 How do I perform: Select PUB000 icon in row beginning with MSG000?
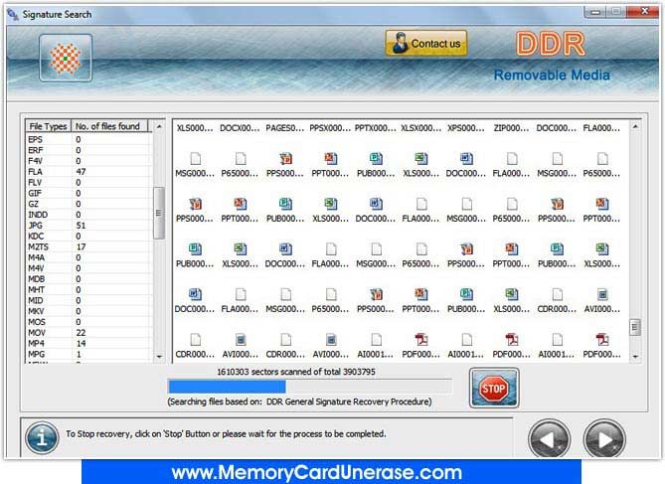click(x=376, y=159)
